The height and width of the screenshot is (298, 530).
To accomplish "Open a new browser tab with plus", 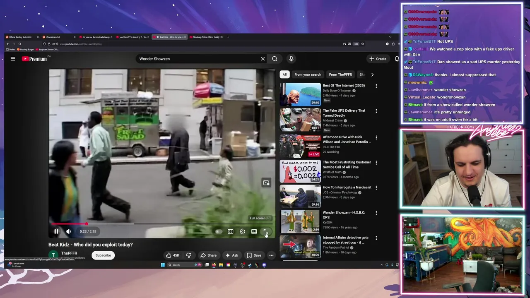I will pos(228,37).
